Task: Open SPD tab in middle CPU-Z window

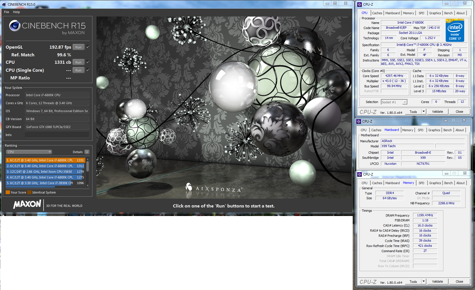Action: [x=420, y=130]
